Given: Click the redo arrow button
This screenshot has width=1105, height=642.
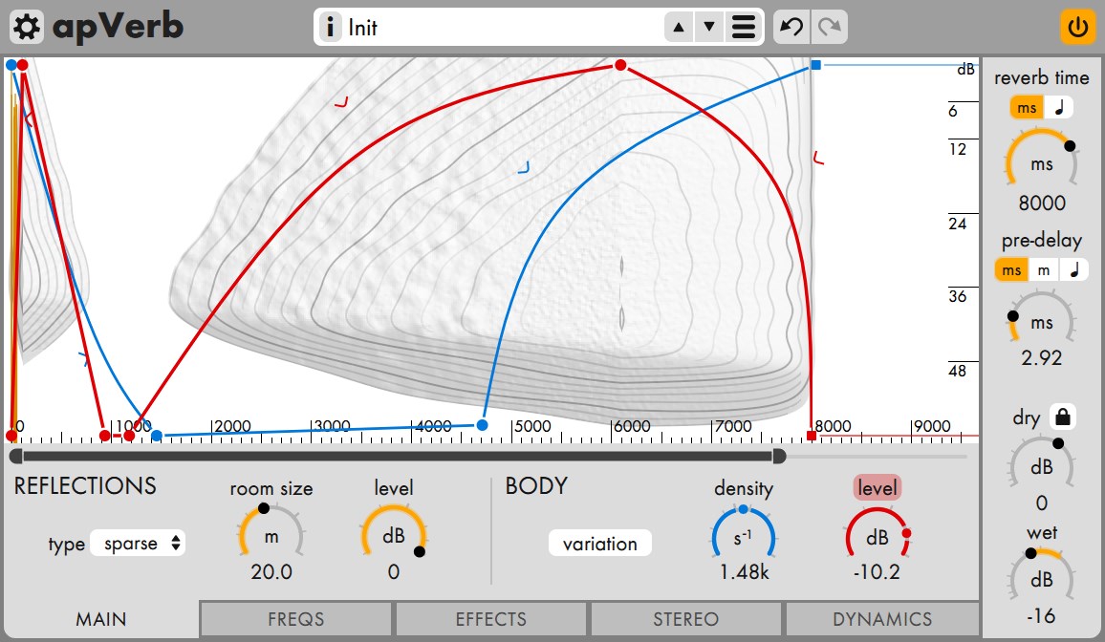Looking at the screenshot, I should click(x=830, y=28).
